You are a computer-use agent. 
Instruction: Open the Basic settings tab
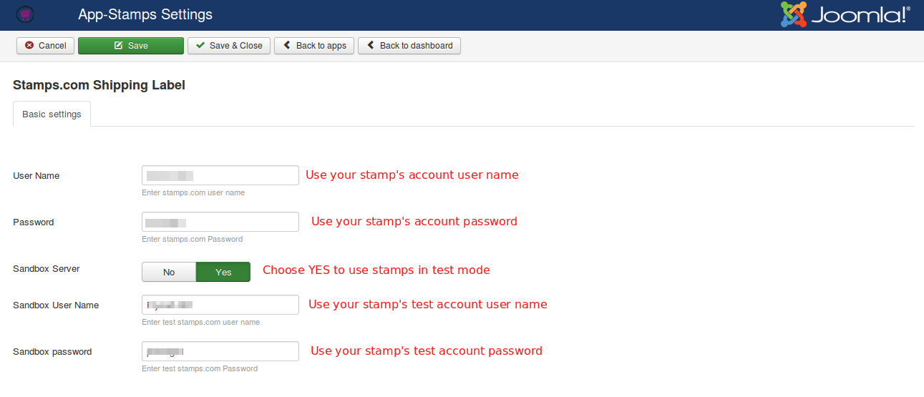click(52, 114)
